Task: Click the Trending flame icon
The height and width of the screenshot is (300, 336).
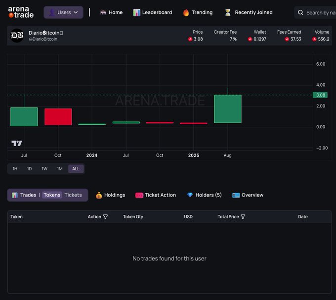Action: click(186, 12)
